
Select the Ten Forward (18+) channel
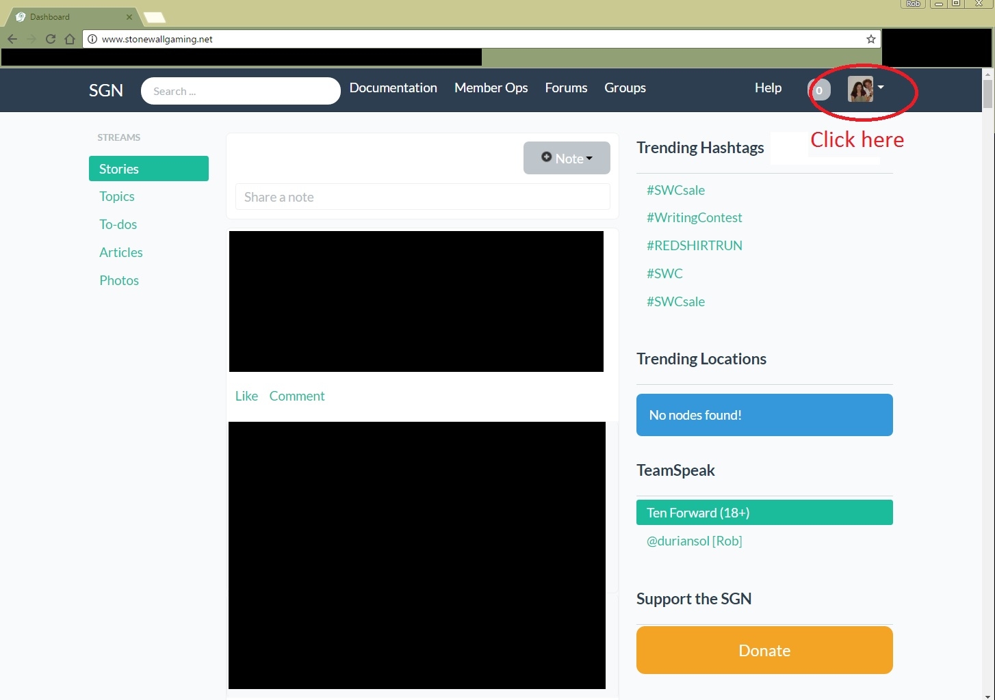[x=764, y=513]
